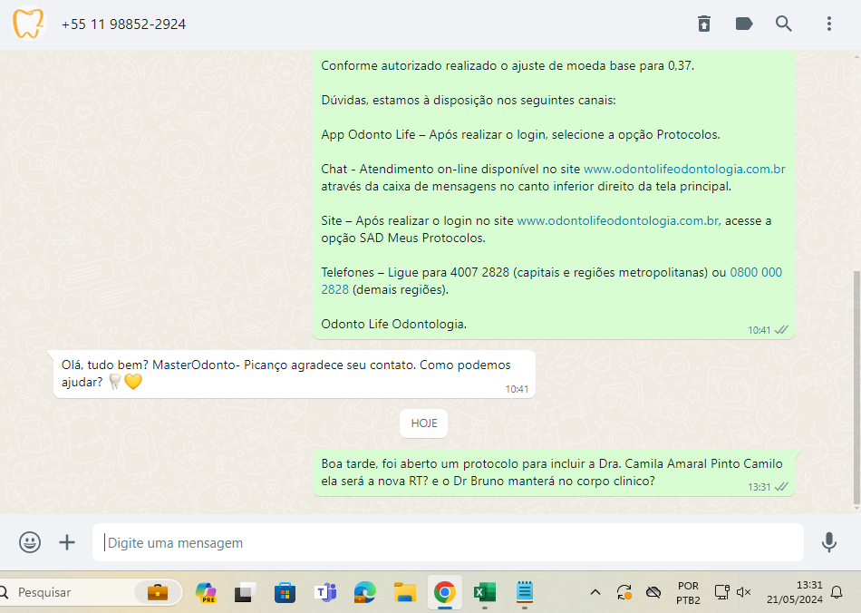Open Microsoft Edge from the taskbar
Screen dimensions: 861x613
point(364,592)
